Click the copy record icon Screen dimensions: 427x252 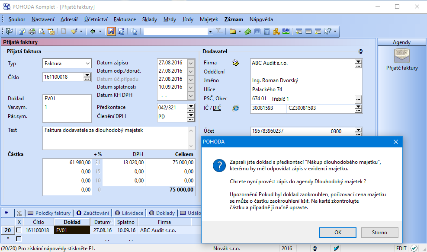click(134, 31)
